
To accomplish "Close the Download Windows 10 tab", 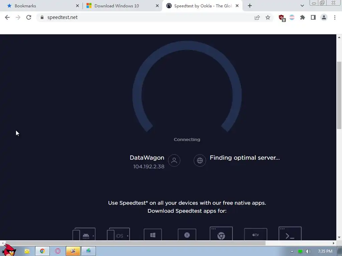I will pyautogui.click(x=157, y=6).
